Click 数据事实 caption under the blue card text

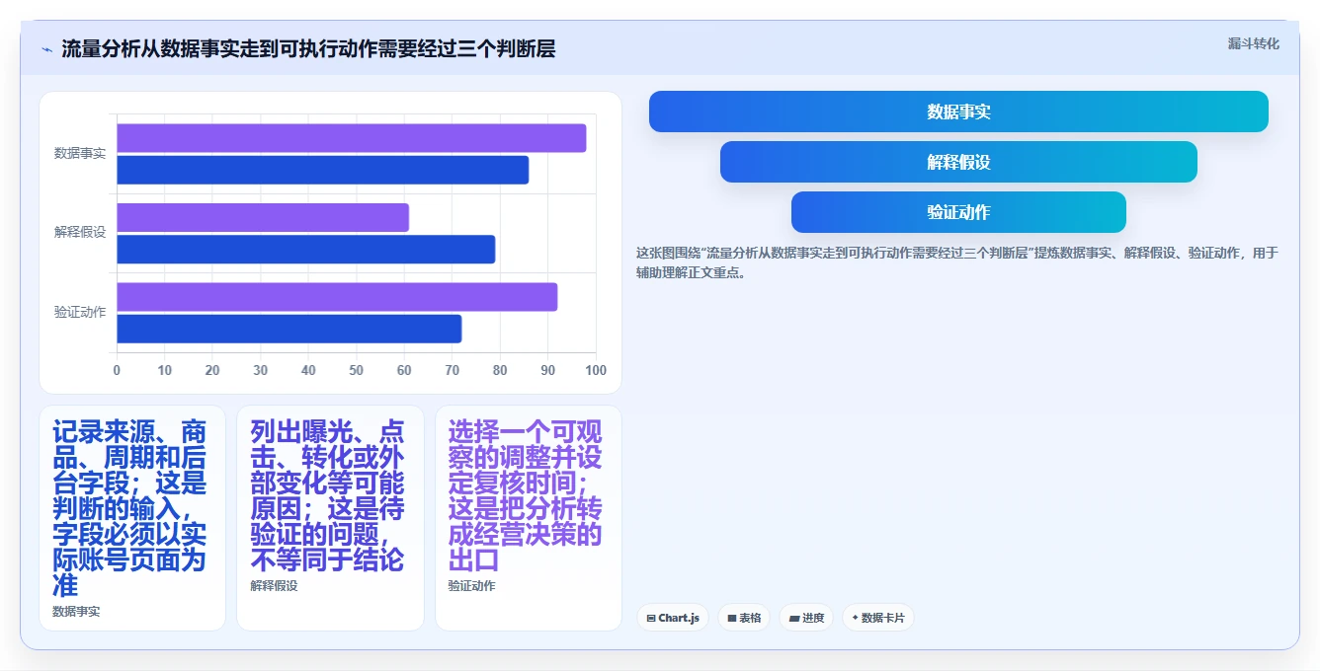click(x=76, y=612)
